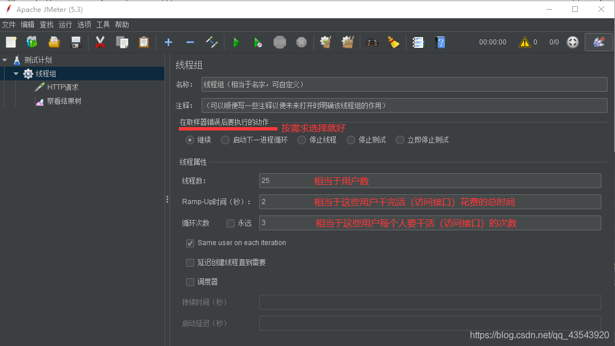Image resolution: width=615 pixels, height=346 pixels.
Task: Click the 00:00:00 elapsed time display
Action: tap(493, 42)
